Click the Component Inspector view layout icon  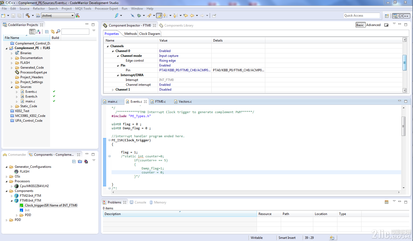(386, 25)
